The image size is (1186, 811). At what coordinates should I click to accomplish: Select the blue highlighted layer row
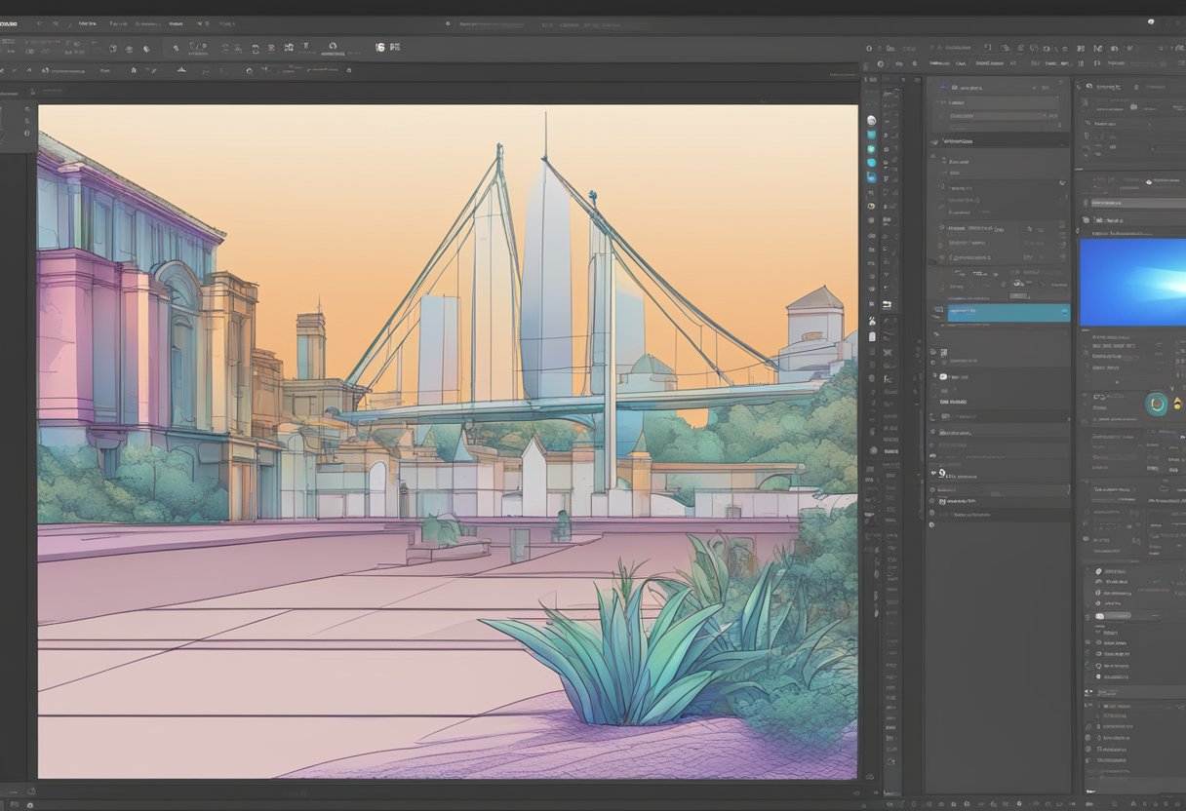(x=1005, y=313)
